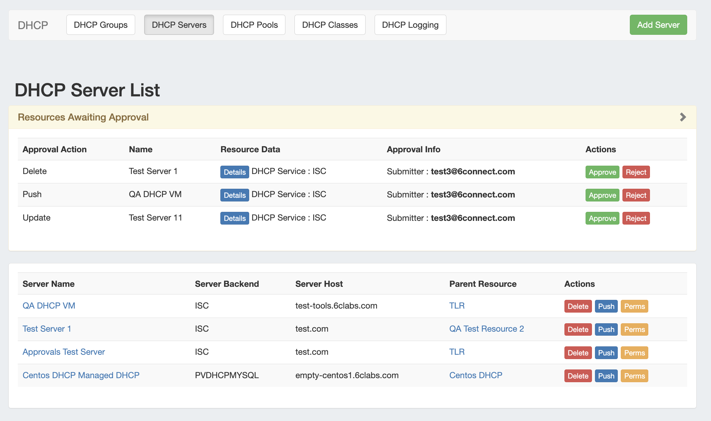Approve the Test Server 11 update

[x=602, y=218]
